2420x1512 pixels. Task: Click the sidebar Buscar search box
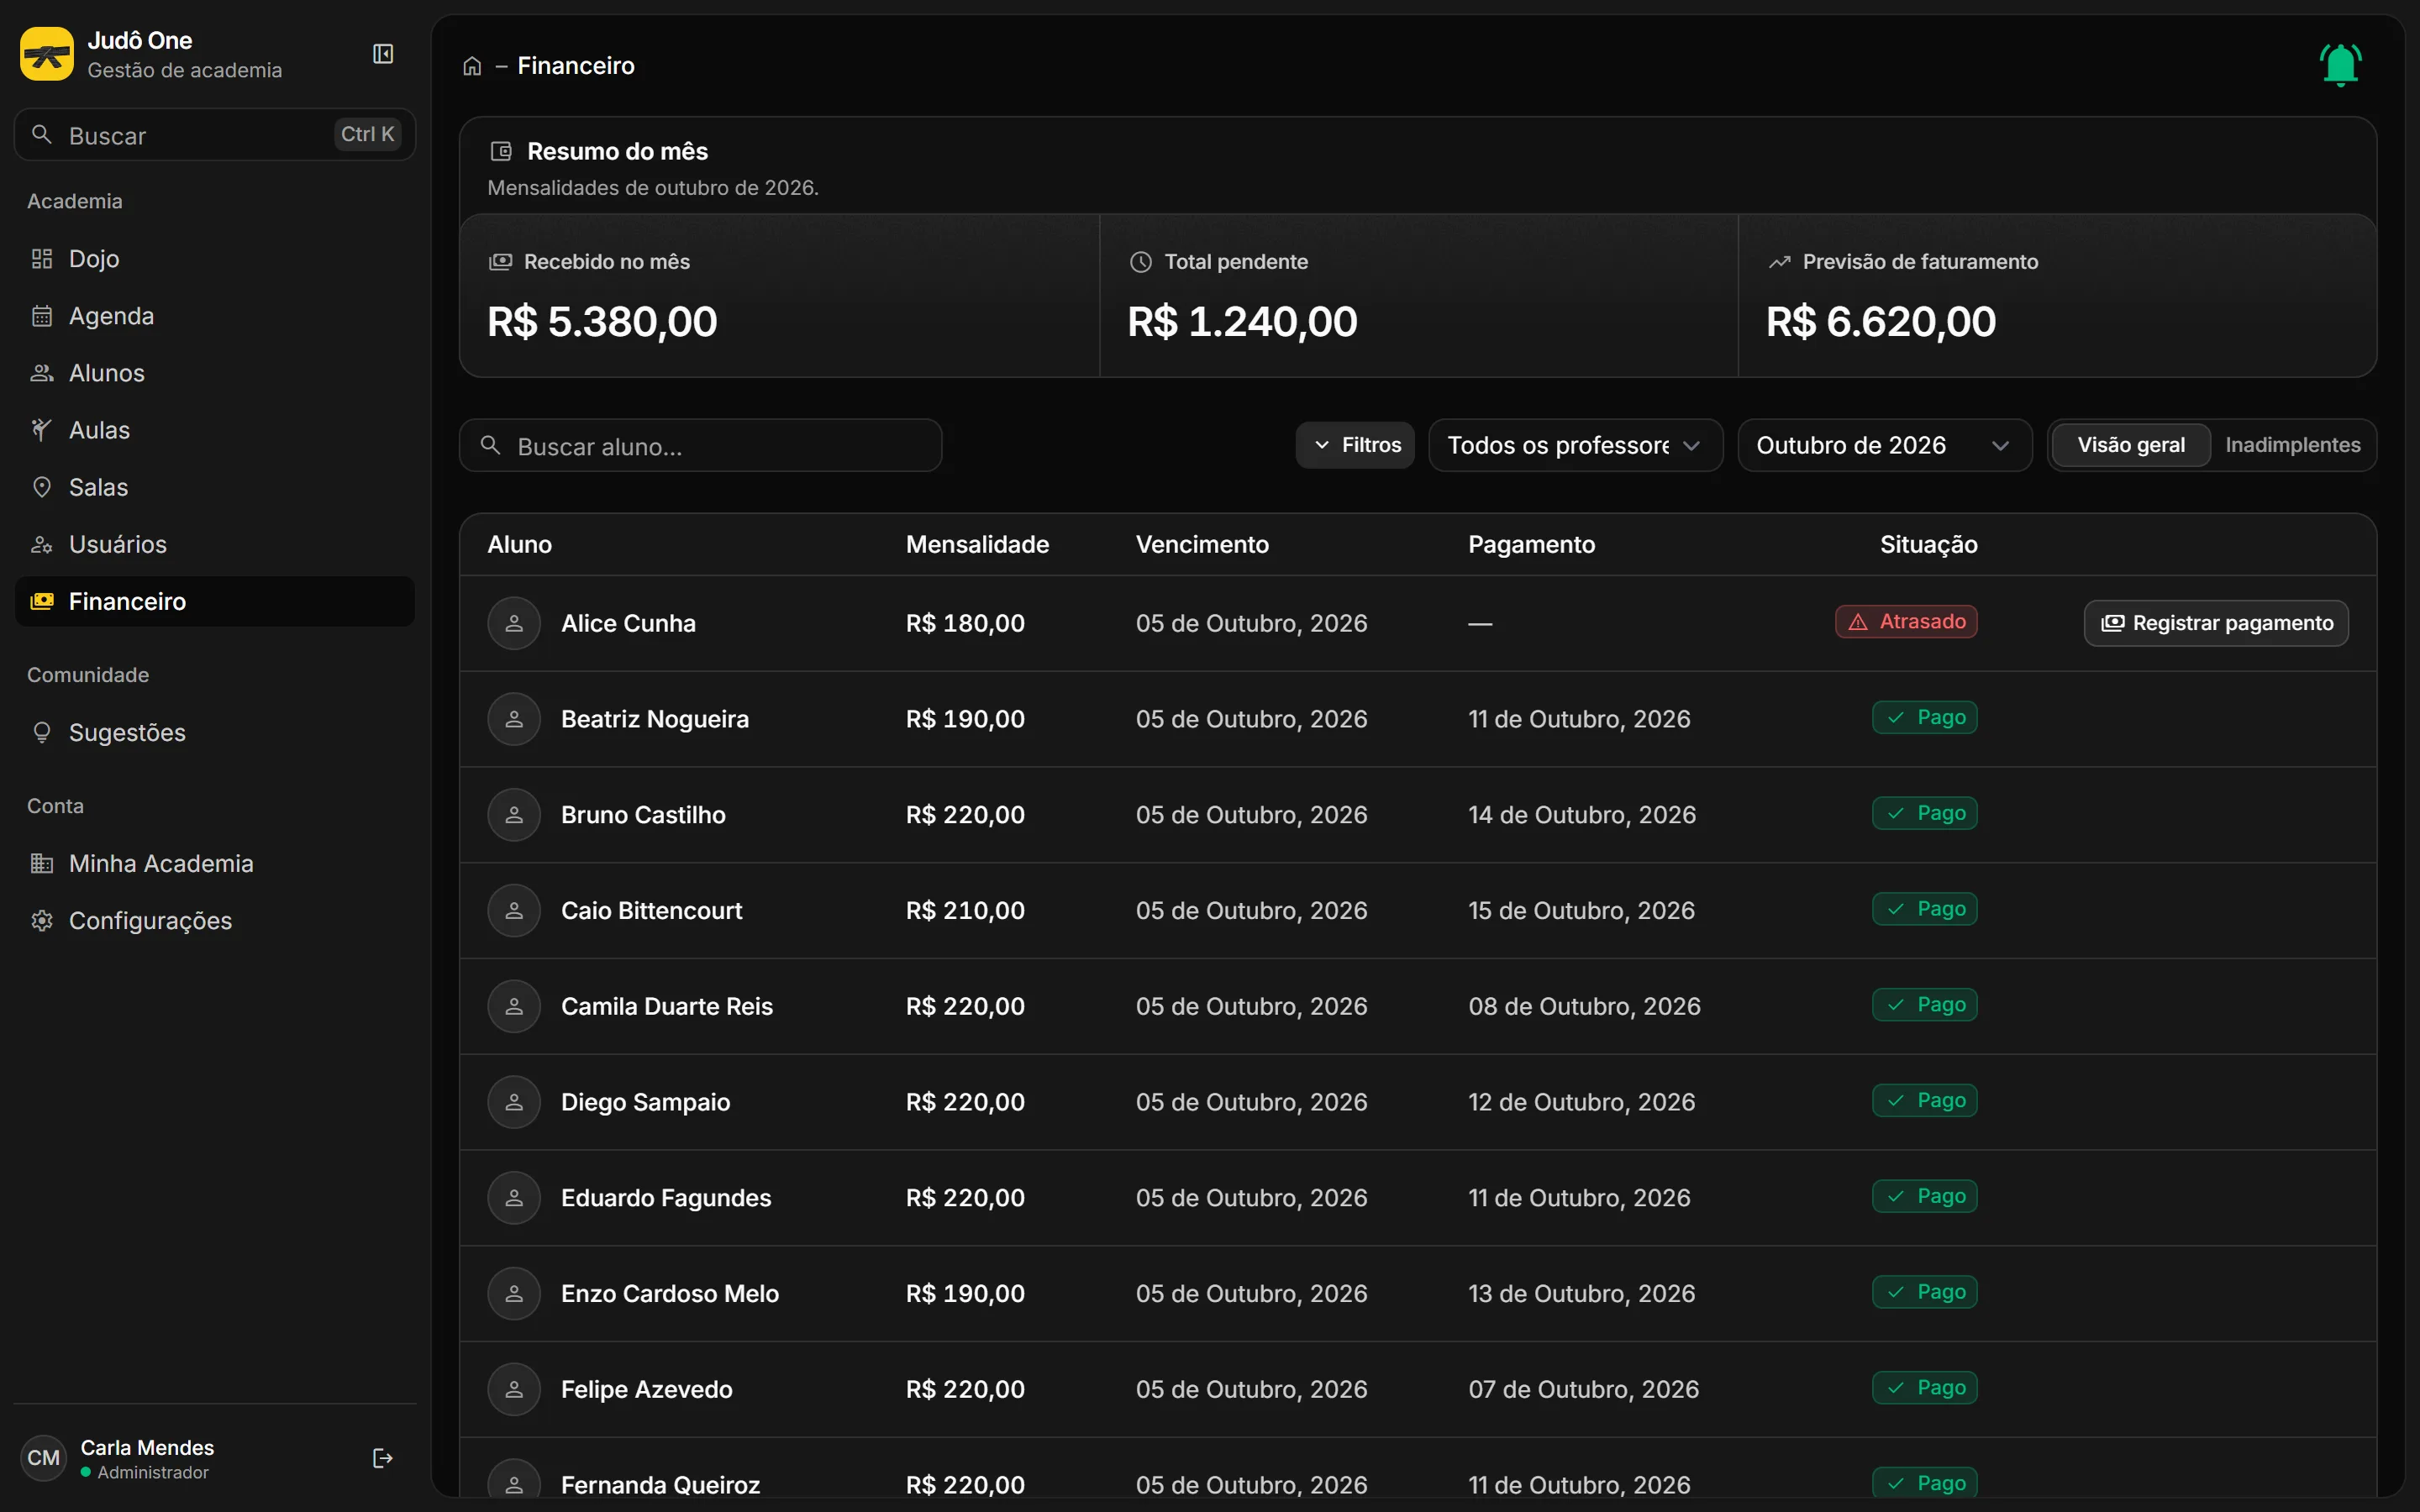tap(215, 135)
